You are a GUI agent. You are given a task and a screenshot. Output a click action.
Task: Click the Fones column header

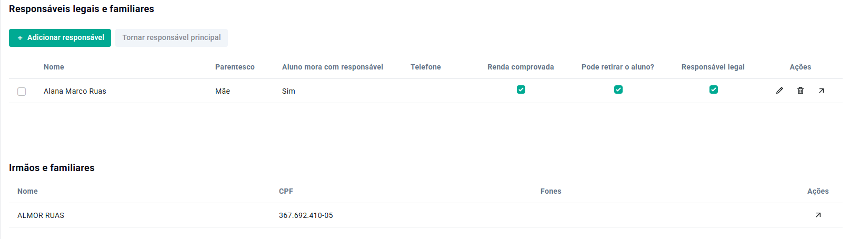pyautogui.click(x=551, y=191)
